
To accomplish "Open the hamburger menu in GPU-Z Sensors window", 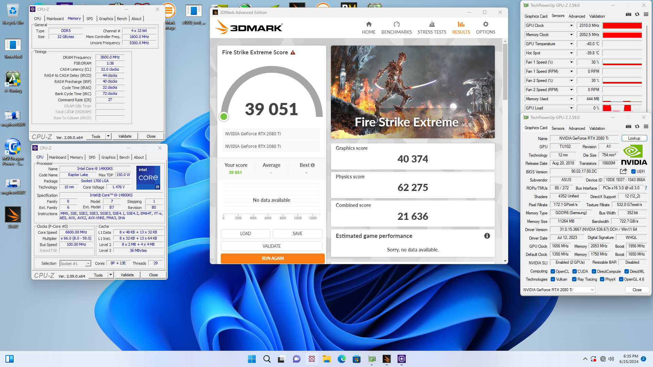I will (646, 14).
